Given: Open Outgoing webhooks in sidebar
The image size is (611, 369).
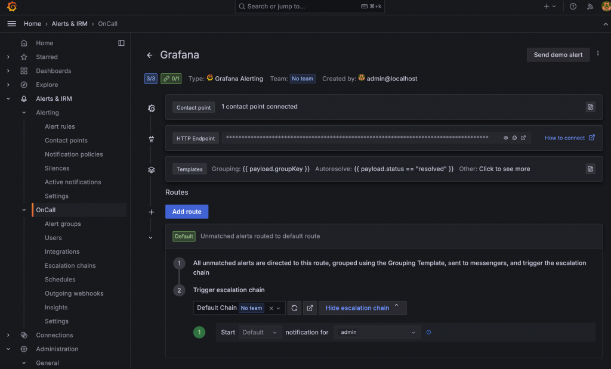Looking at the screenshot, I should click(74, 293).
